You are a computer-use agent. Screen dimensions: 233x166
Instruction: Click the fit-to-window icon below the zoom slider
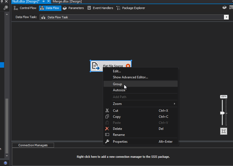[x=223, y=131]
